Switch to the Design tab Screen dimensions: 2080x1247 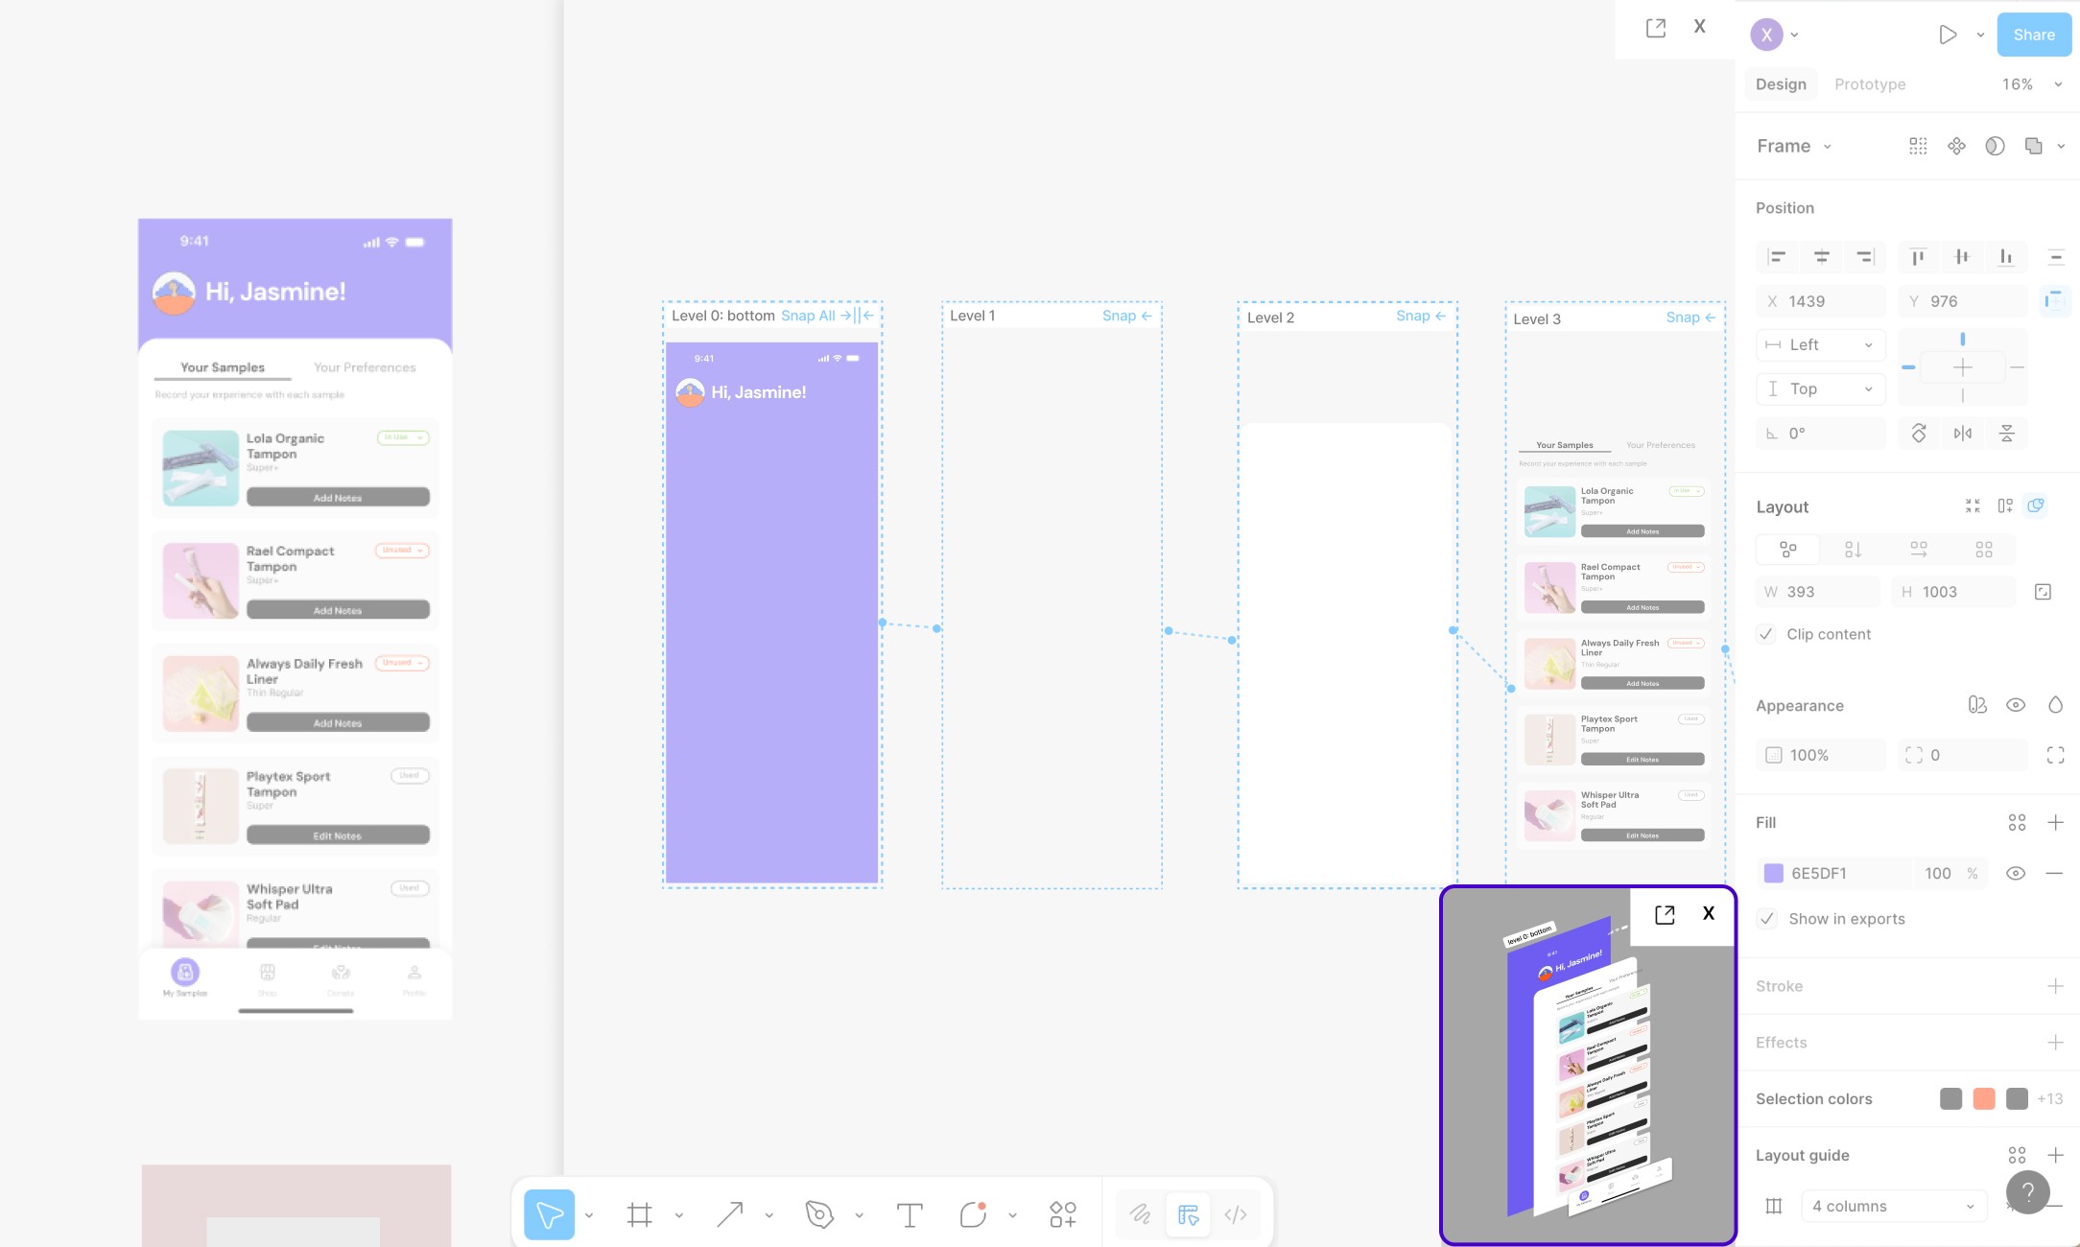pyautogui.click(x=1781, y=84)
